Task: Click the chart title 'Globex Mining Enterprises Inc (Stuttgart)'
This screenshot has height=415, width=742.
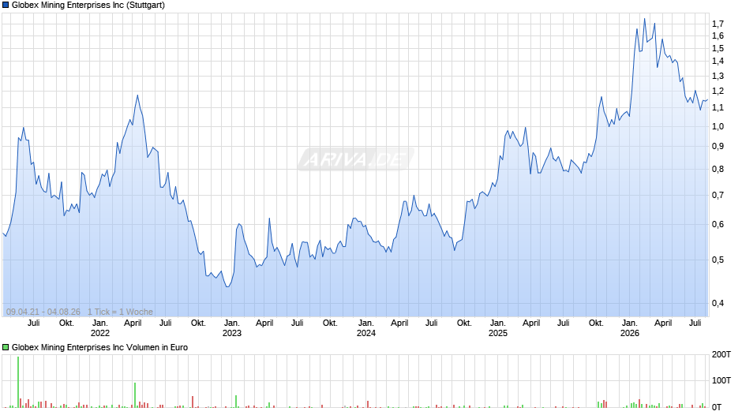Action: click(x=88, y=6)
